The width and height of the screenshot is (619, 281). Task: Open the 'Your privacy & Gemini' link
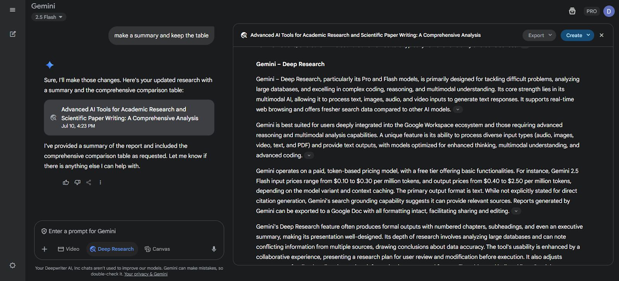point(146,274)
